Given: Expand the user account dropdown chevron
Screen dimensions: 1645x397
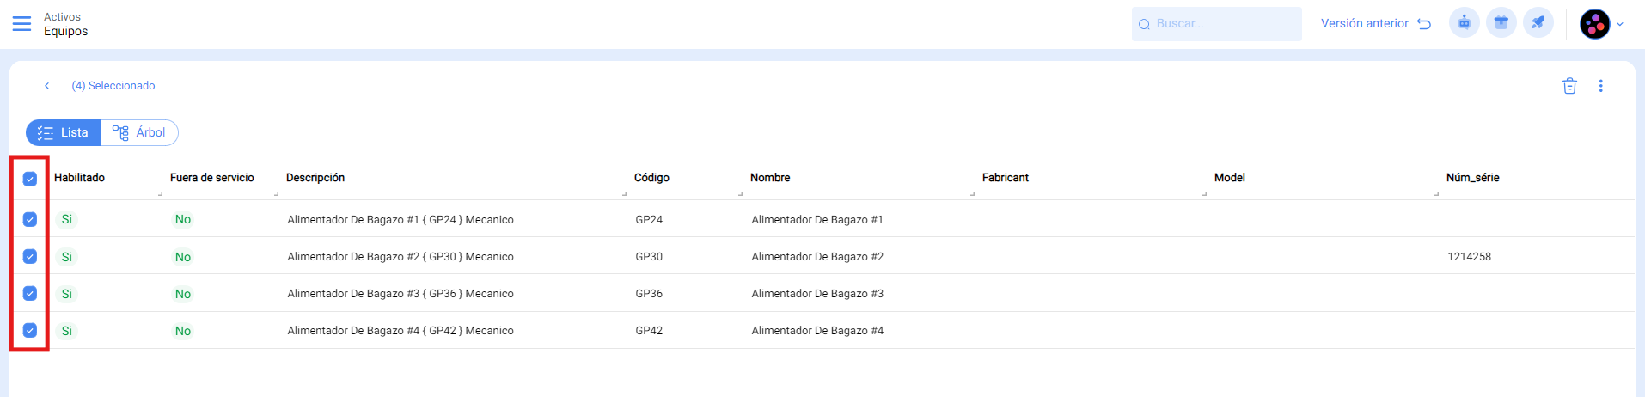Looking at the screenshot, I should pyautogui.click(x=1620, y=24).
